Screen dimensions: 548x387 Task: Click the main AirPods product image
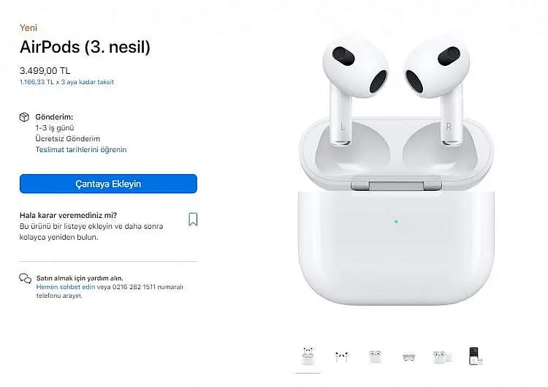396,170
